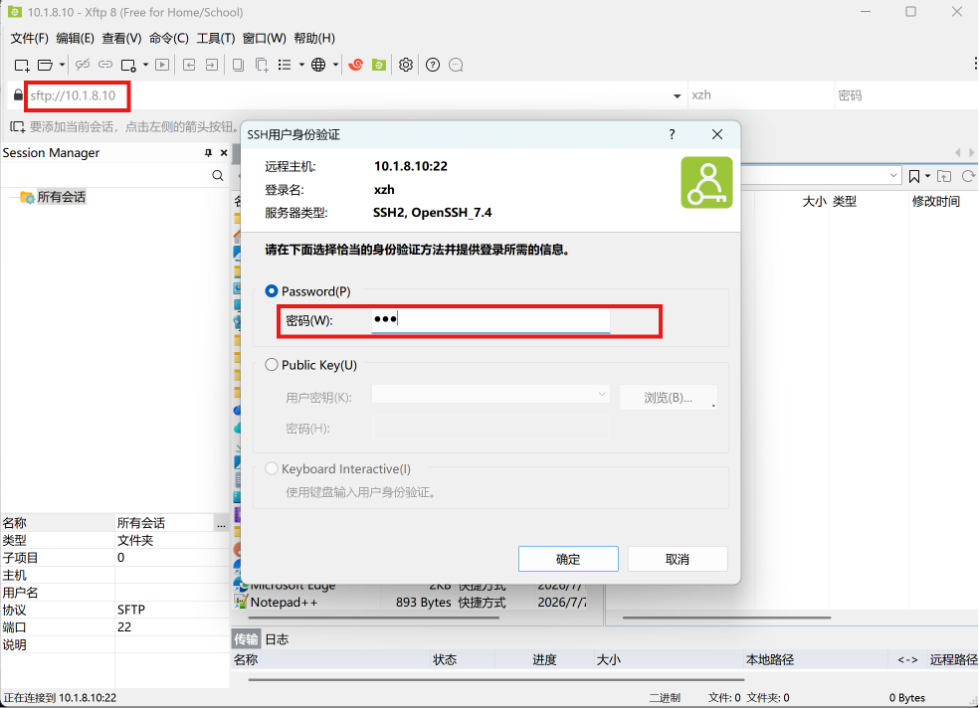Expand the globe encoding dropdown arrow
Screen dimensions: 979x708
click(x=335, y=65)
